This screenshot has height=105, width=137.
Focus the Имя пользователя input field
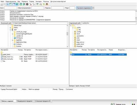(x=38, y=8)
